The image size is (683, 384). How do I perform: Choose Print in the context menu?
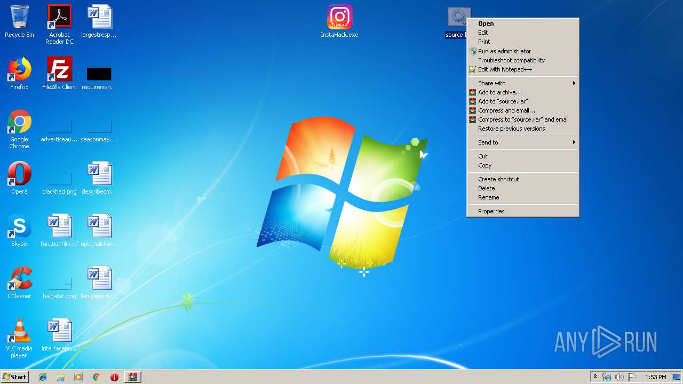[x=523, y=42]
